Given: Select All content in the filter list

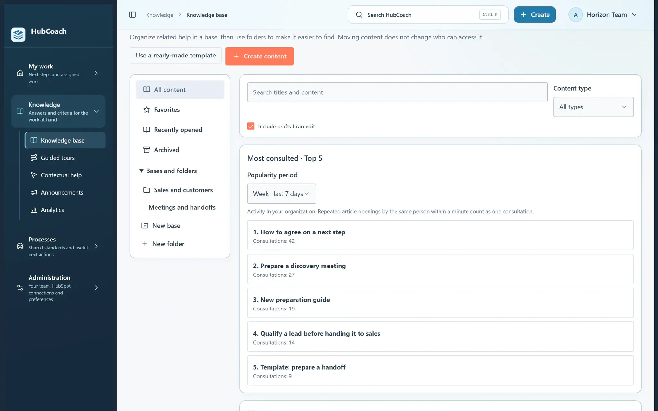Looking at the screenshot, I should [180, 90].
